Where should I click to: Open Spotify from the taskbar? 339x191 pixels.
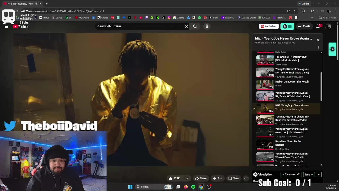[193, 187]
